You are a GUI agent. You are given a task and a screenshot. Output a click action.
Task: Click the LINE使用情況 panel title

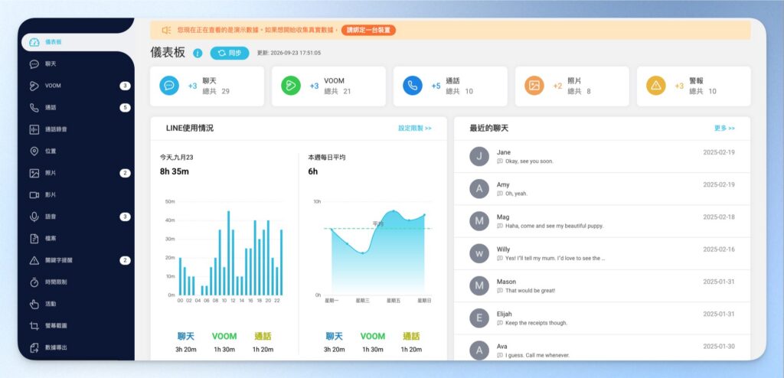coord(190,128)
